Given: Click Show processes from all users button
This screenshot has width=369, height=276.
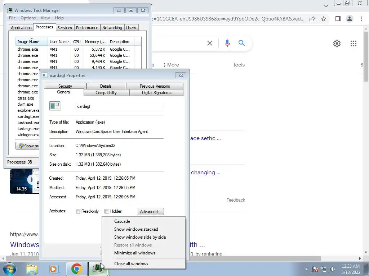Looking at the screenshot, I should click(27, 146).
